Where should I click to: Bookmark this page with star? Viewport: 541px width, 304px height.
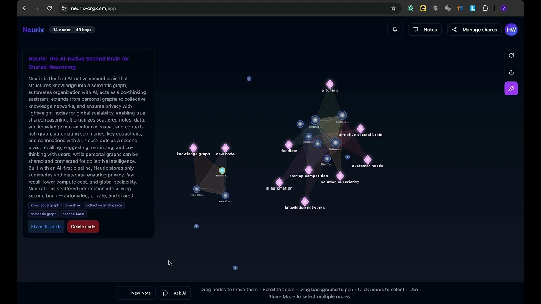[393, 8]
